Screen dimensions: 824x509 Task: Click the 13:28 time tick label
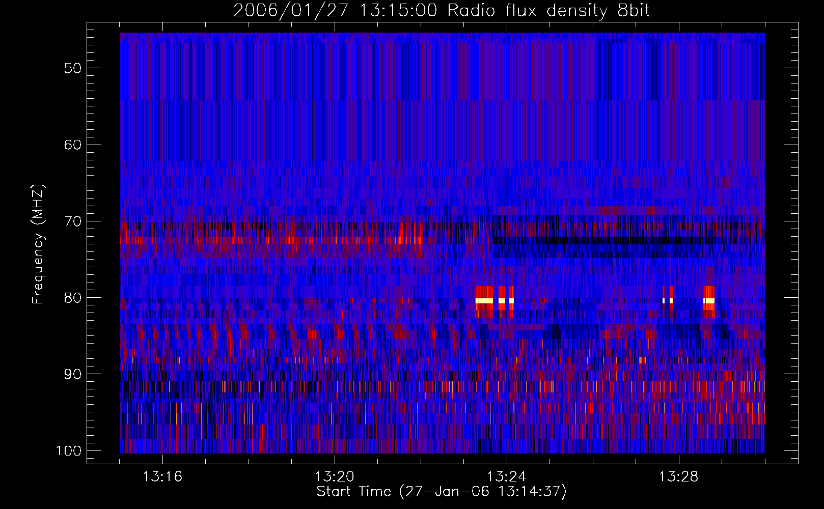pyautogui.click(x=679, y=477)
